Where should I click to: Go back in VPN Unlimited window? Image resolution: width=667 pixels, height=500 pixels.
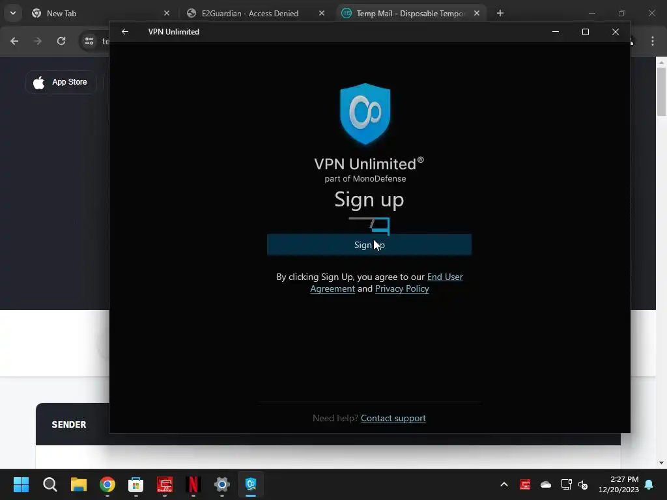pyautogui.click(x=125, y=32)
